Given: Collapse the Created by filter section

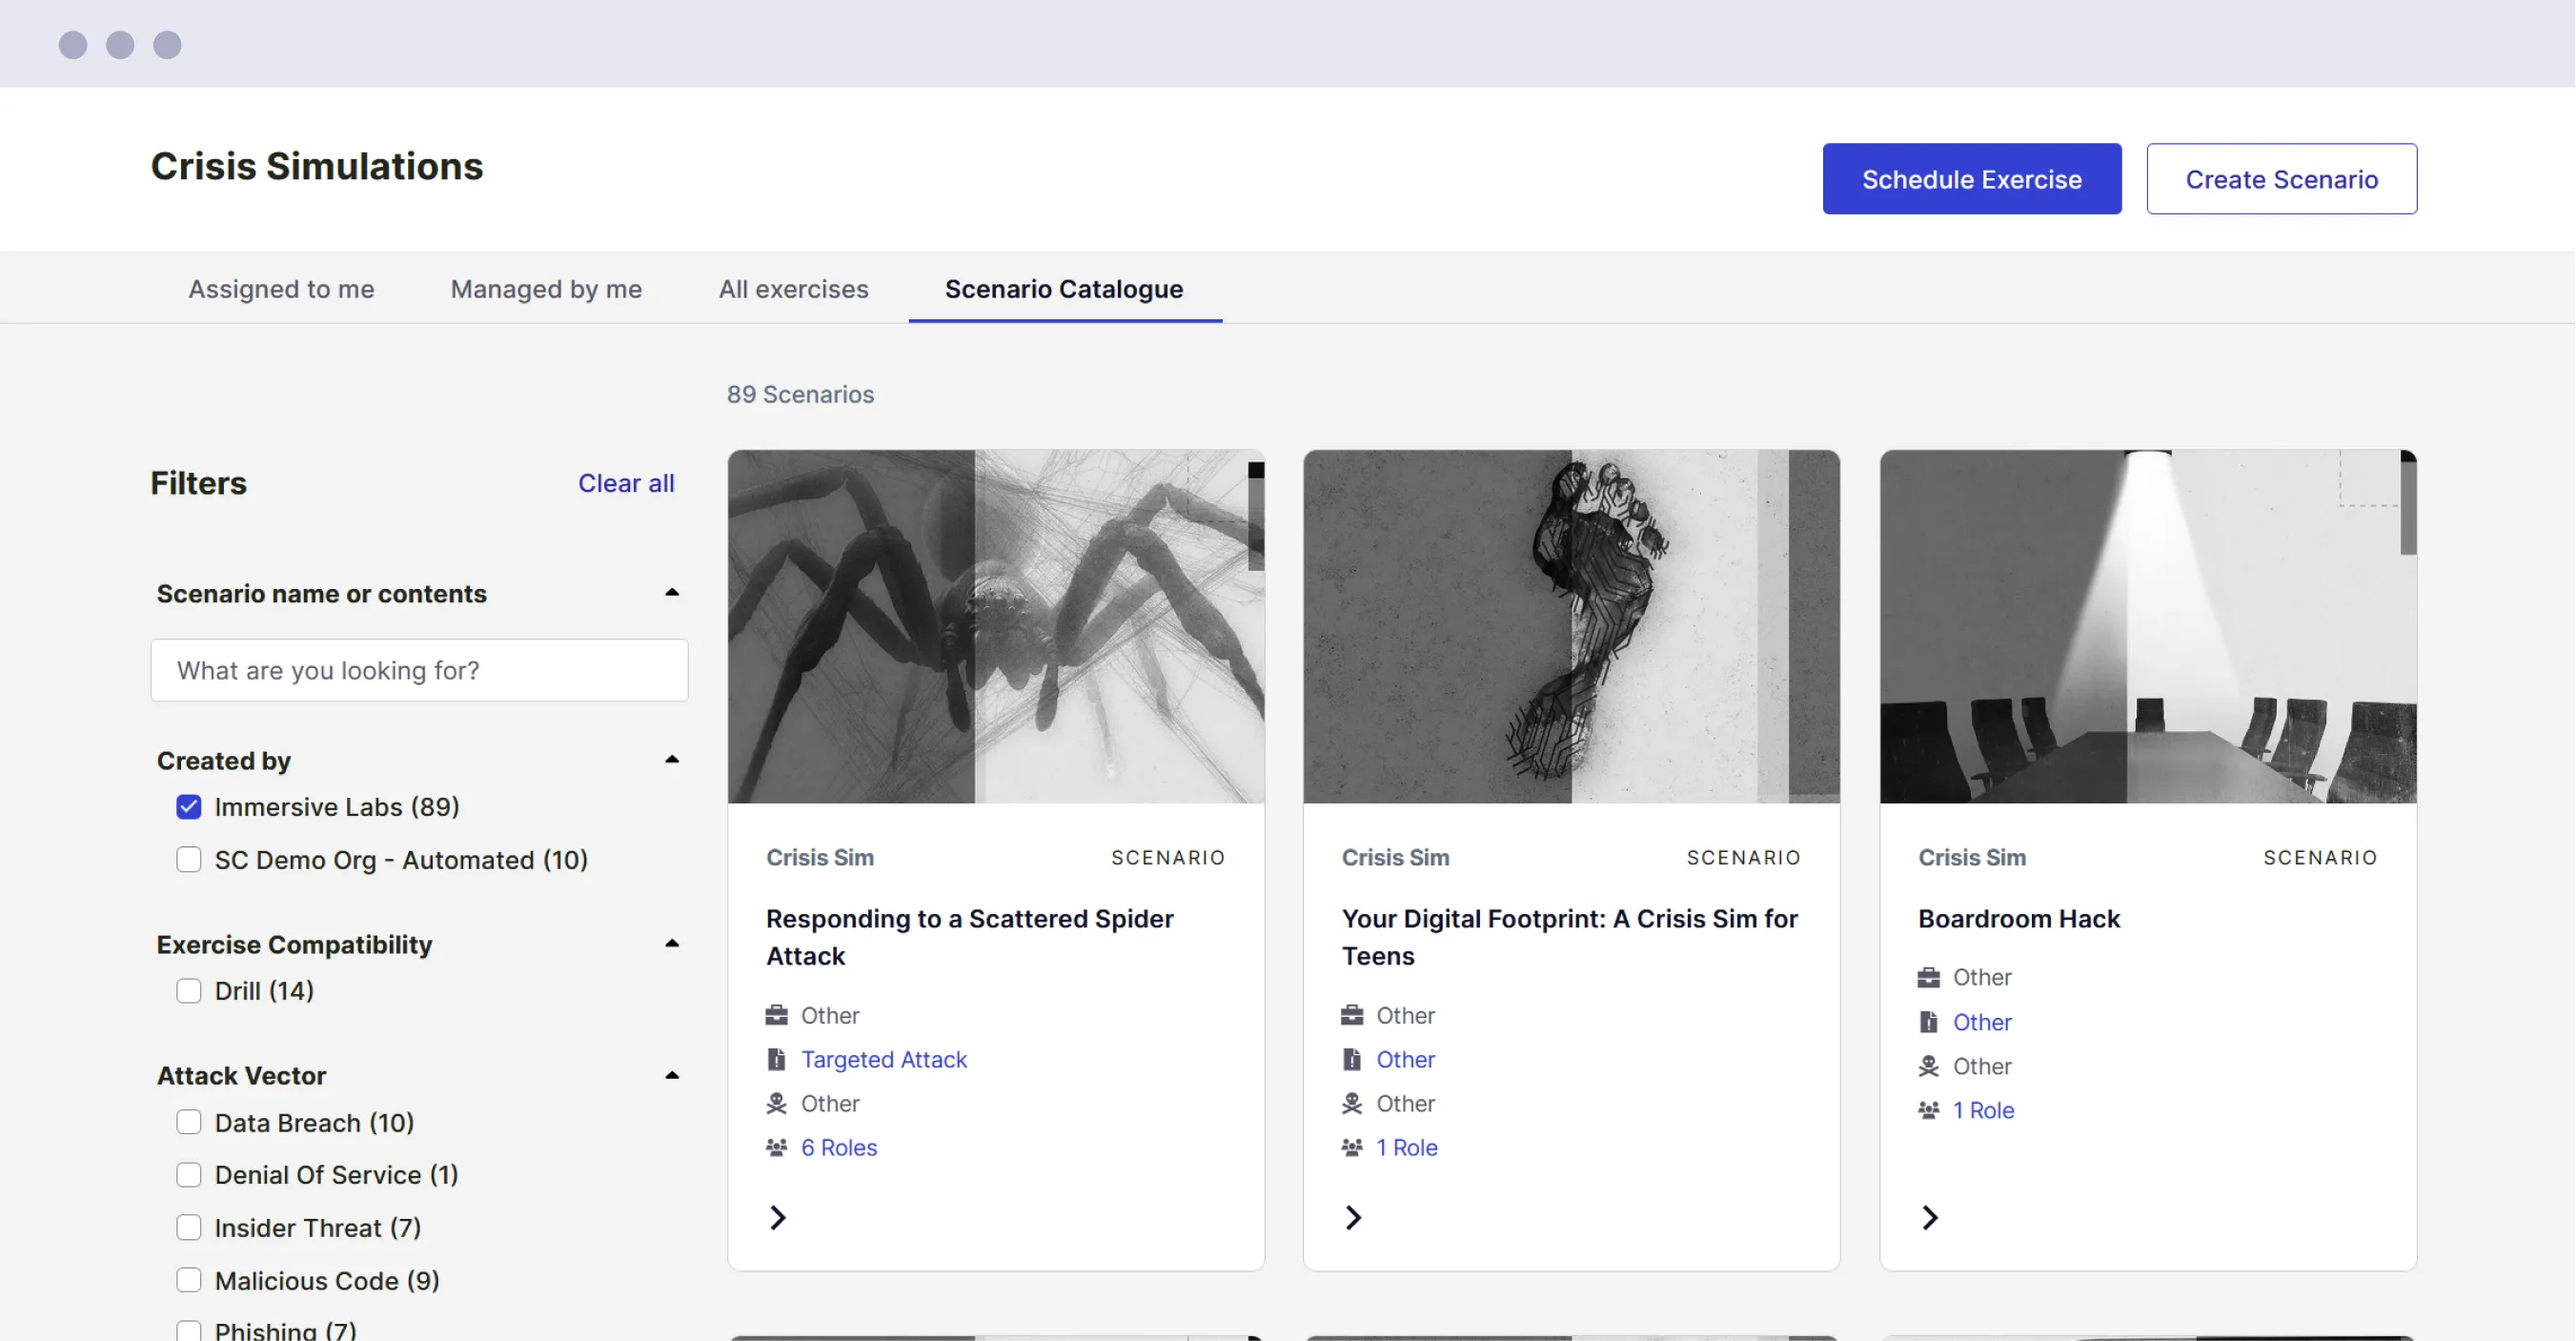Looking at the screenshot, I should 672,760.
